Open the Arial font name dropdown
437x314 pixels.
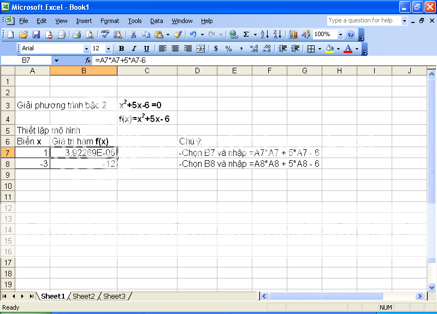[x=86, y=49]
